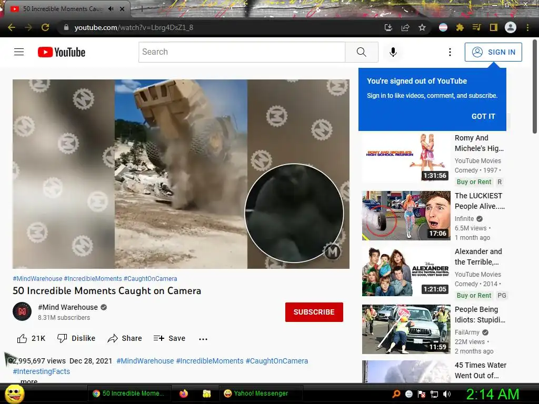Click the magnifier search button

[361, 52]
